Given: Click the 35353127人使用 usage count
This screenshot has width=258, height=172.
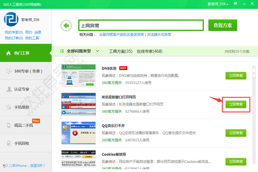Looking at the screenshot, I should [x=138, y=83].
